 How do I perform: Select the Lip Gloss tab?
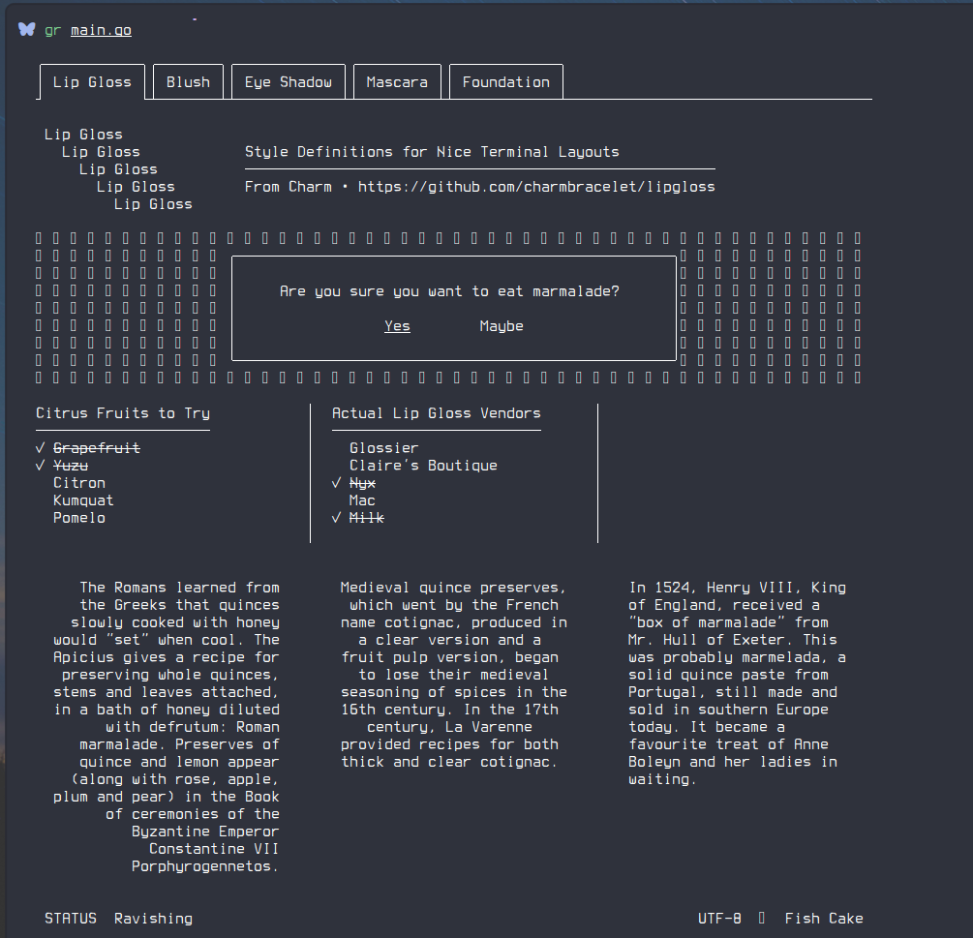click(x=92, y=82)
